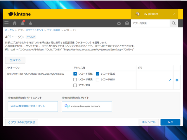
Task: Edit memo with pencil icon
Action: click(170, 80)
